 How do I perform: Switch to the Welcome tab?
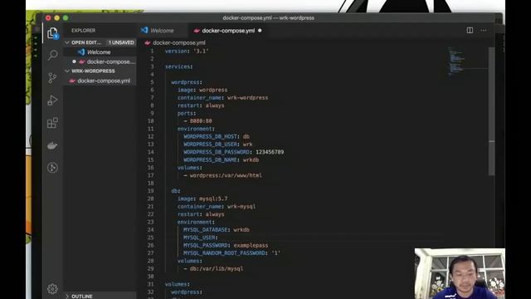coord(162,31)
